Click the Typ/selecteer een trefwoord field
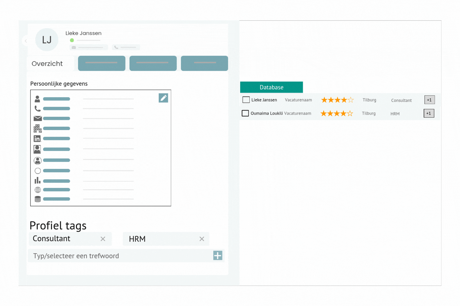Viewport: 460px width, 306px height. (x=120, y=256)
